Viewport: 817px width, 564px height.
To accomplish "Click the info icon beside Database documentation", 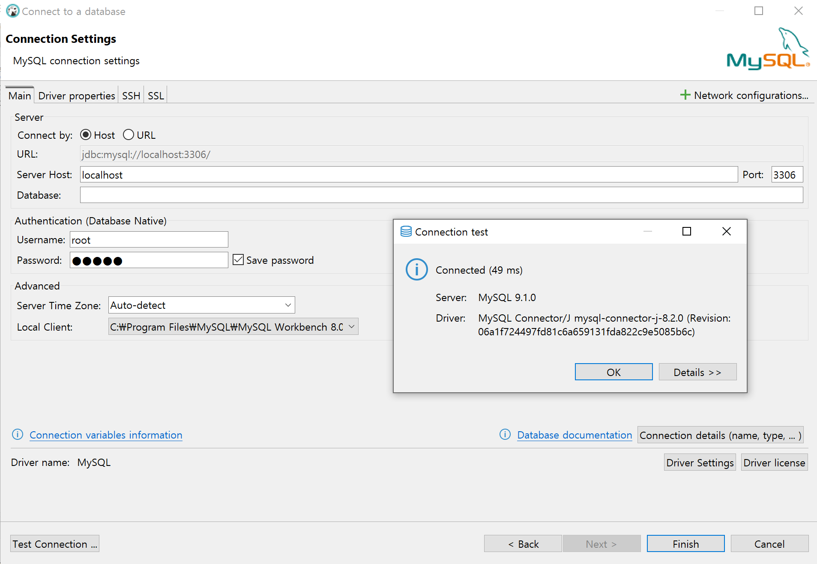I will pyautogui.click(x=505, y=435).
